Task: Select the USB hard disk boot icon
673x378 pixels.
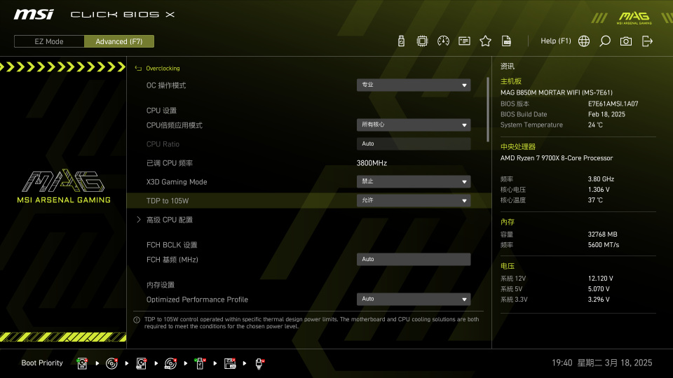Action: pyautogui.click(x=141, y=363)
